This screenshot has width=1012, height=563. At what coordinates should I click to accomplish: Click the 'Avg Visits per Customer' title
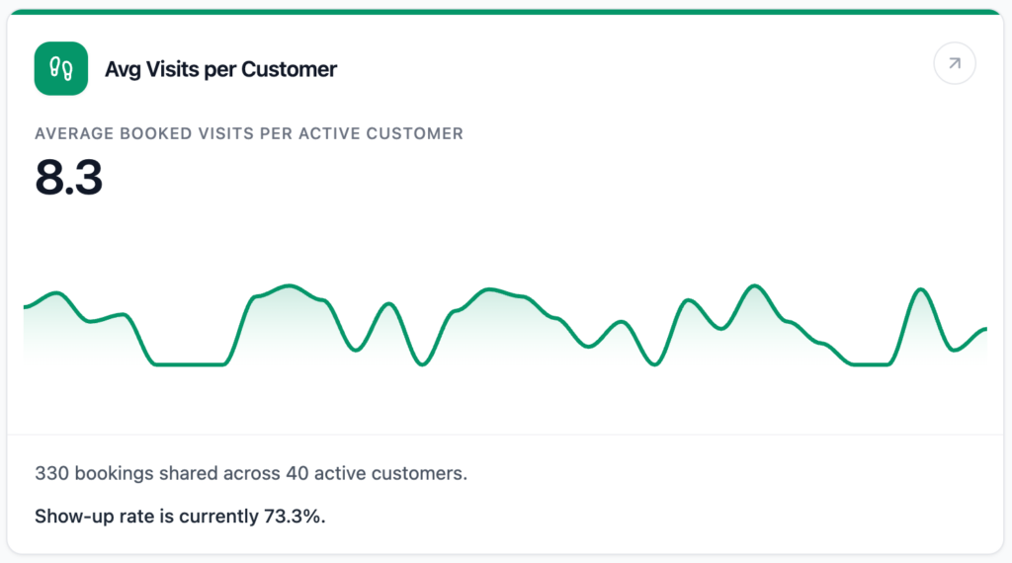(220, 69)
